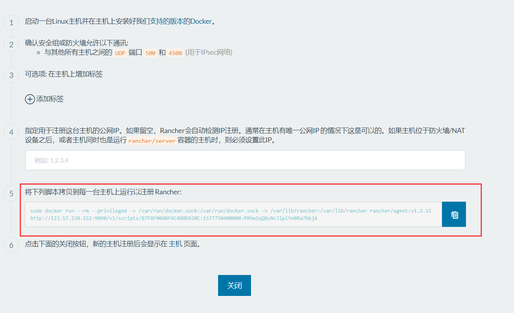This screenshot has width=514, height=313.
Task: Open the Docker link in step 1
Action: click(201, 21)
